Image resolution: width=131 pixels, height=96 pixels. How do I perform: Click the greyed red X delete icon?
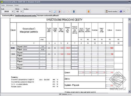point(69,12)
